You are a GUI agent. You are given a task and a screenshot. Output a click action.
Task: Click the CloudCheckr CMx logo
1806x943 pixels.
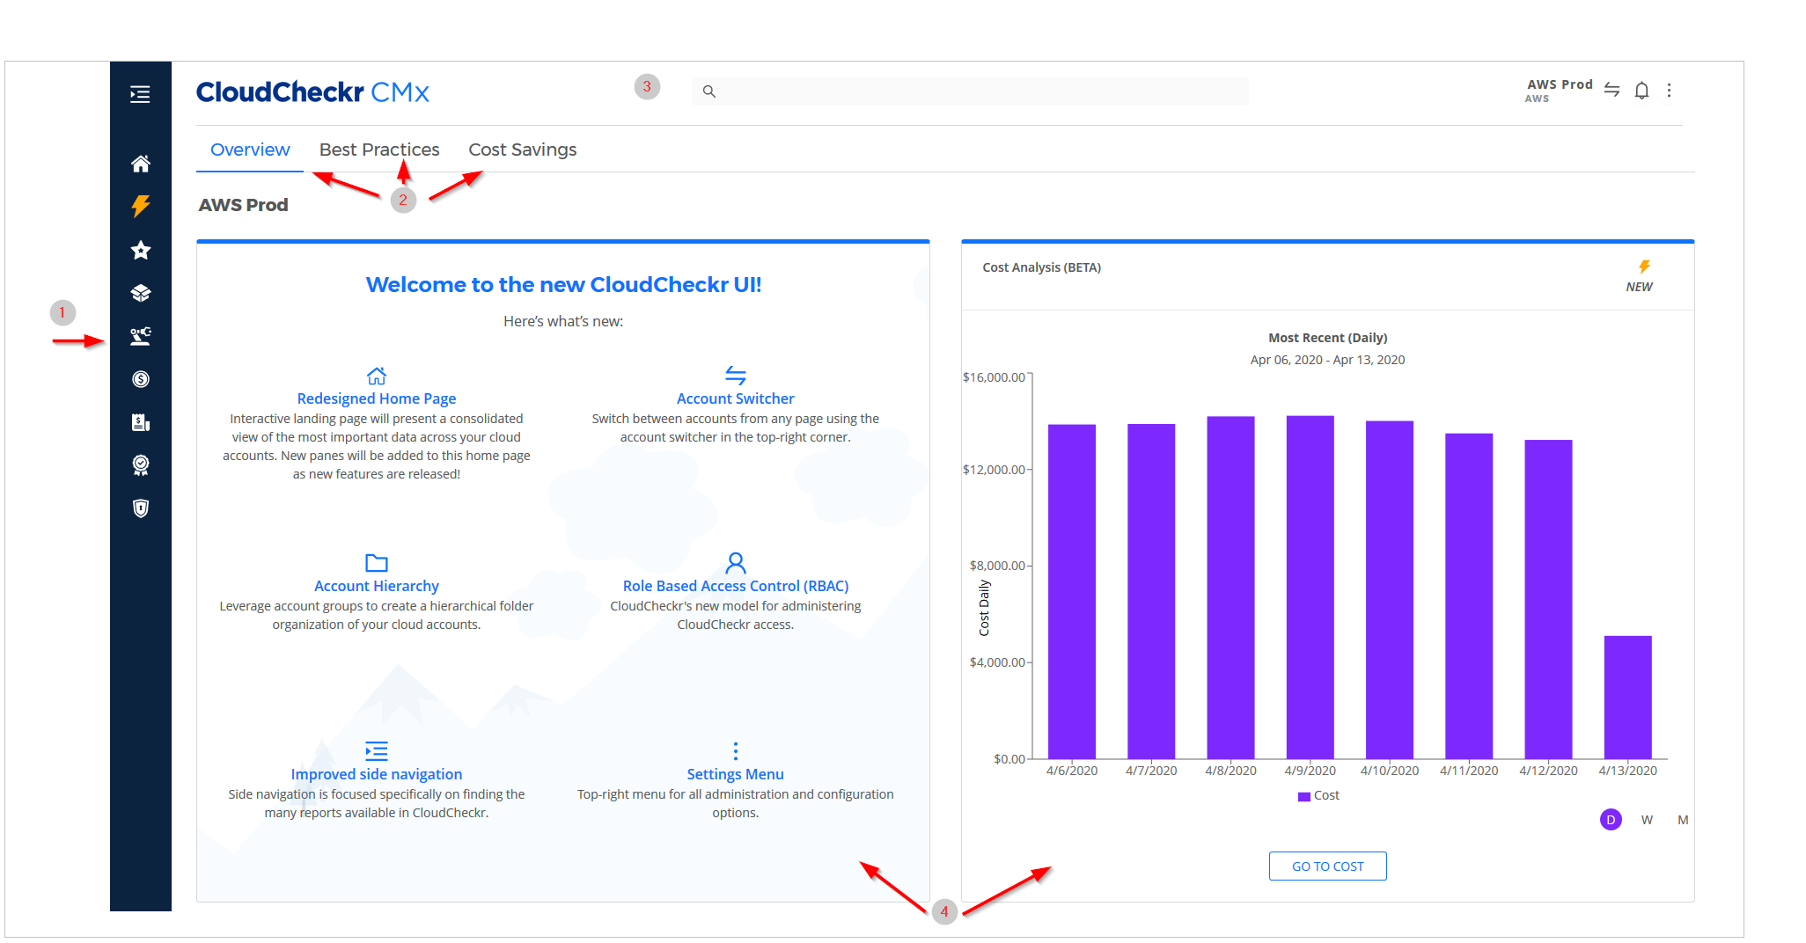click(x=312, y=91)
